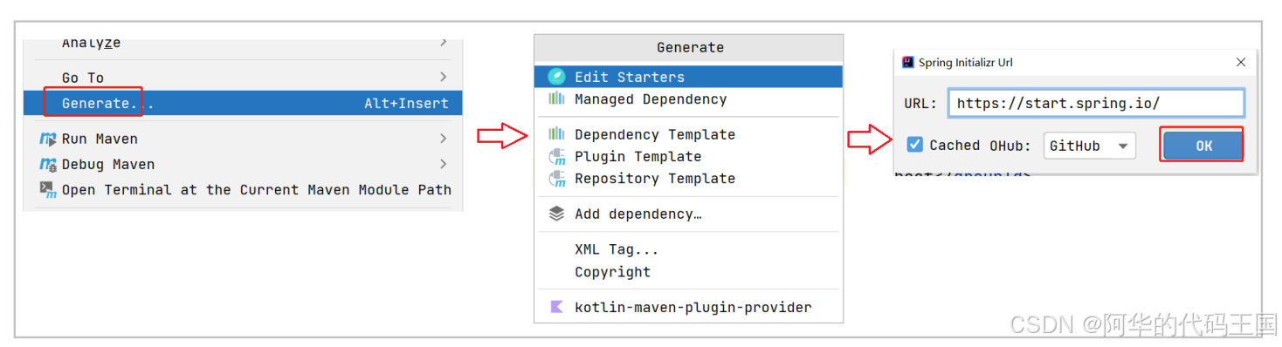The image size is (1282, 347).
Task: Click the Run Maven play icon
Action: click(48, 139)
